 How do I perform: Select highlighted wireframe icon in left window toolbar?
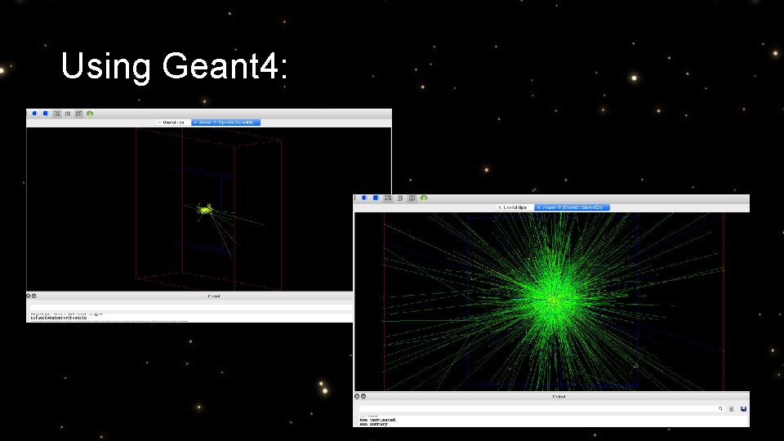coord(57,114)
